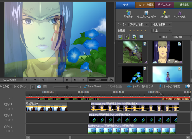Set rating filter to third star

tap(138, 31)
